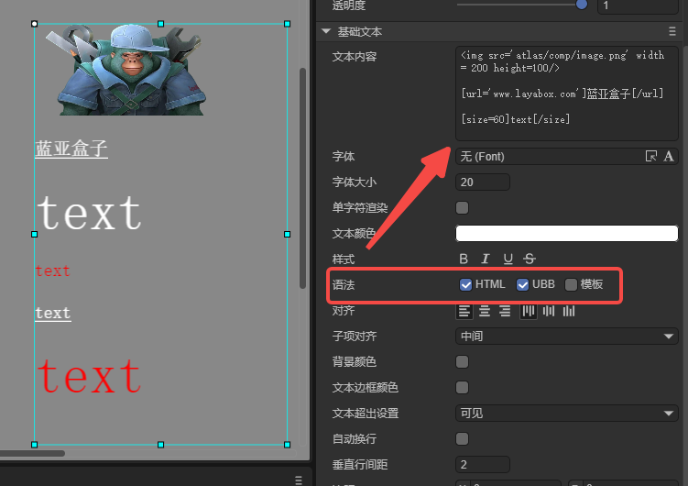Toggle bold text style
The height and width of the screenshot is (486, 688).
464,260
